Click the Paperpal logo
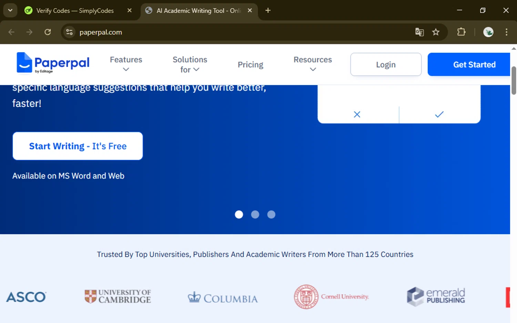Screen dimensions: 517x323 tap(53, 63)
